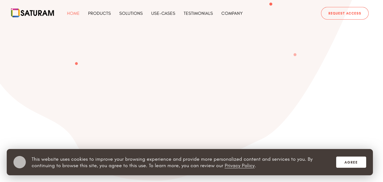383x182 pixels.
Task: Go to the Solutions menu
Action: [x=131, y=13]
